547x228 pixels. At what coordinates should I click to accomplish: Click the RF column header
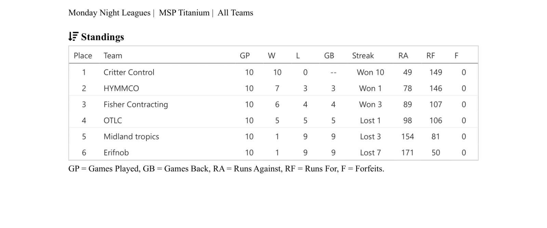[430, 56]
